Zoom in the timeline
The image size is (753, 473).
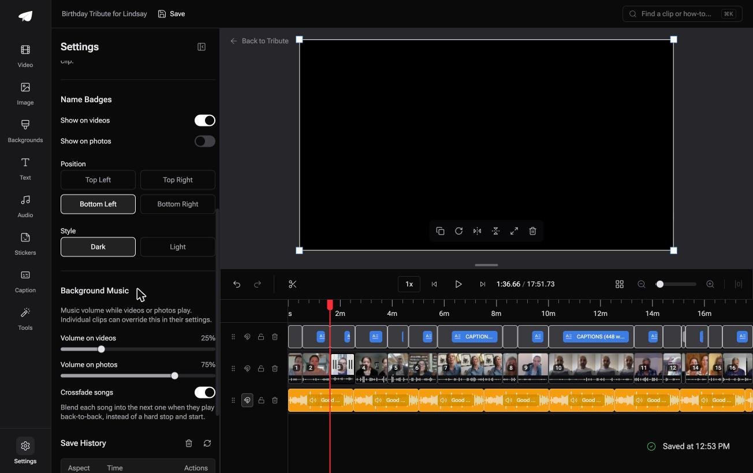(710, 284)
